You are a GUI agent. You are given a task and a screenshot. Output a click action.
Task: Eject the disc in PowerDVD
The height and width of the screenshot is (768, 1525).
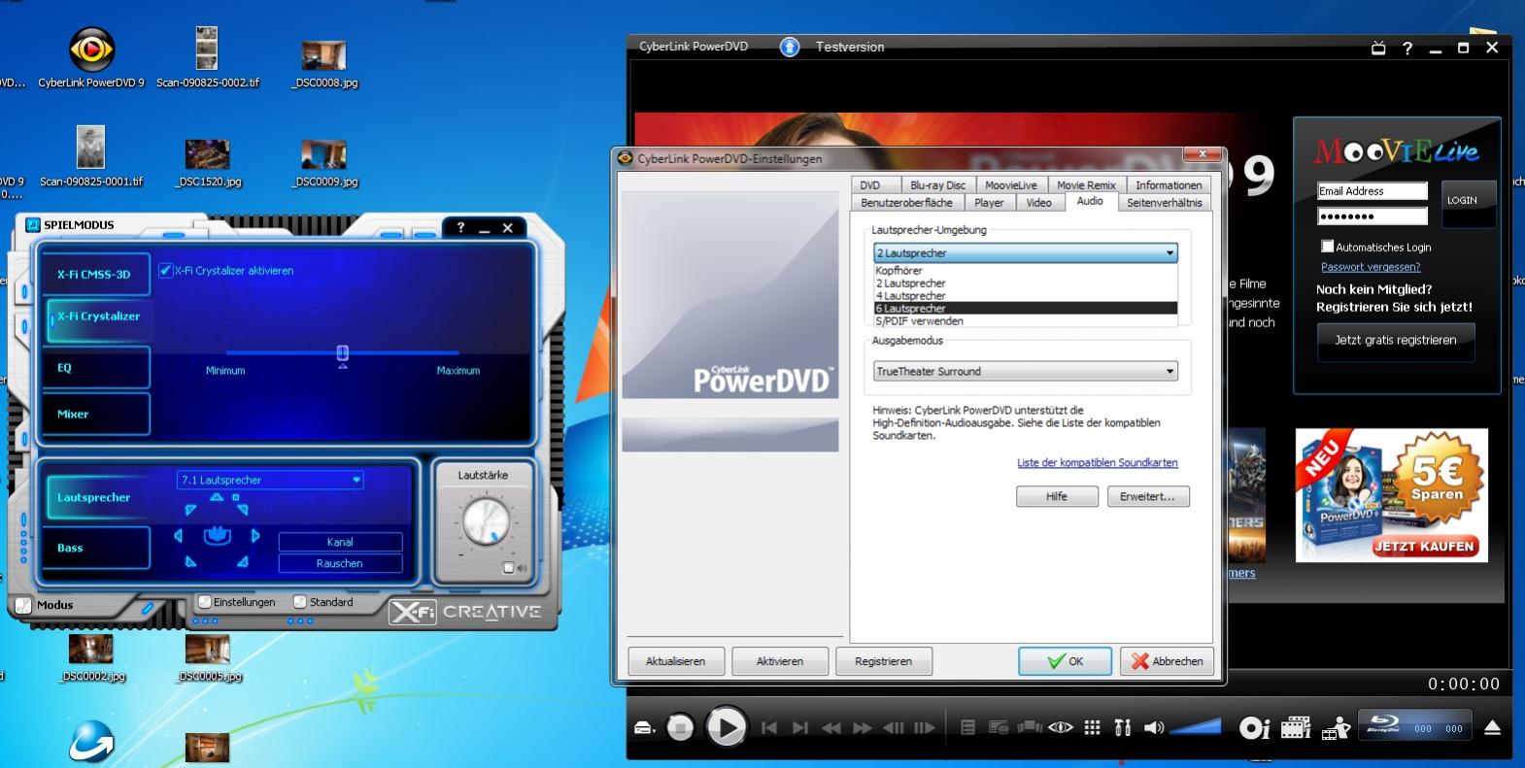click(1493, 727)
